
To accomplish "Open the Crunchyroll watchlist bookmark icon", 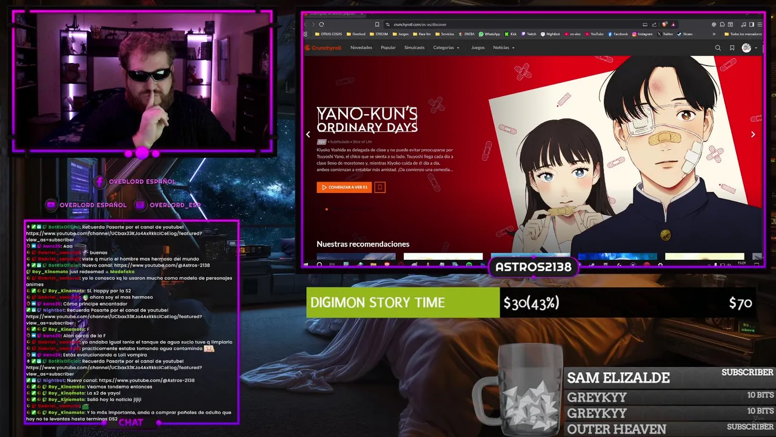I will tap(732, 48).
